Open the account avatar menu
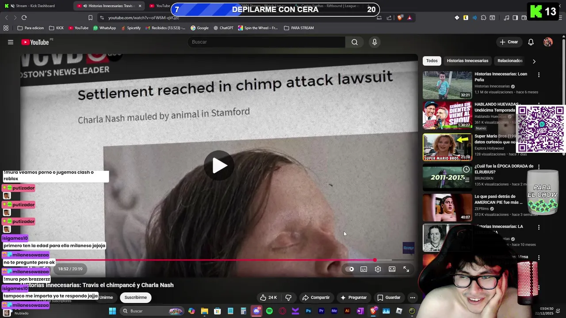The height and width of the screenshot is (318, 566). (548, 42)
